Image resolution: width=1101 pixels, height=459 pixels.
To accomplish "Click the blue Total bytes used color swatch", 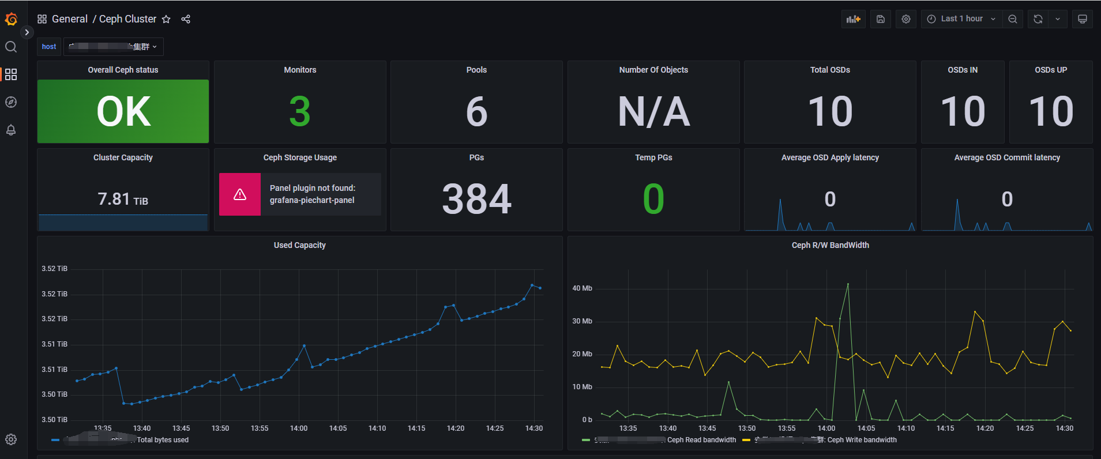I will [x=55, y=440].
